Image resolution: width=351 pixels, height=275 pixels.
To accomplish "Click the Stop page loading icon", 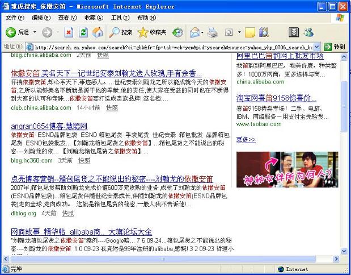I will click(69, 32).
